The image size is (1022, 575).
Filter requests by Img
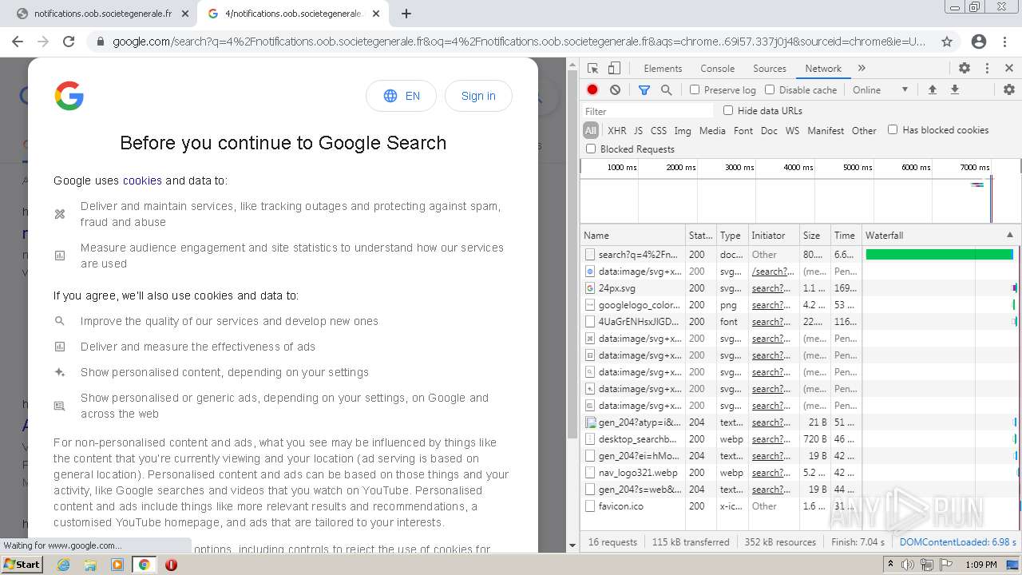tap(683, 131)
